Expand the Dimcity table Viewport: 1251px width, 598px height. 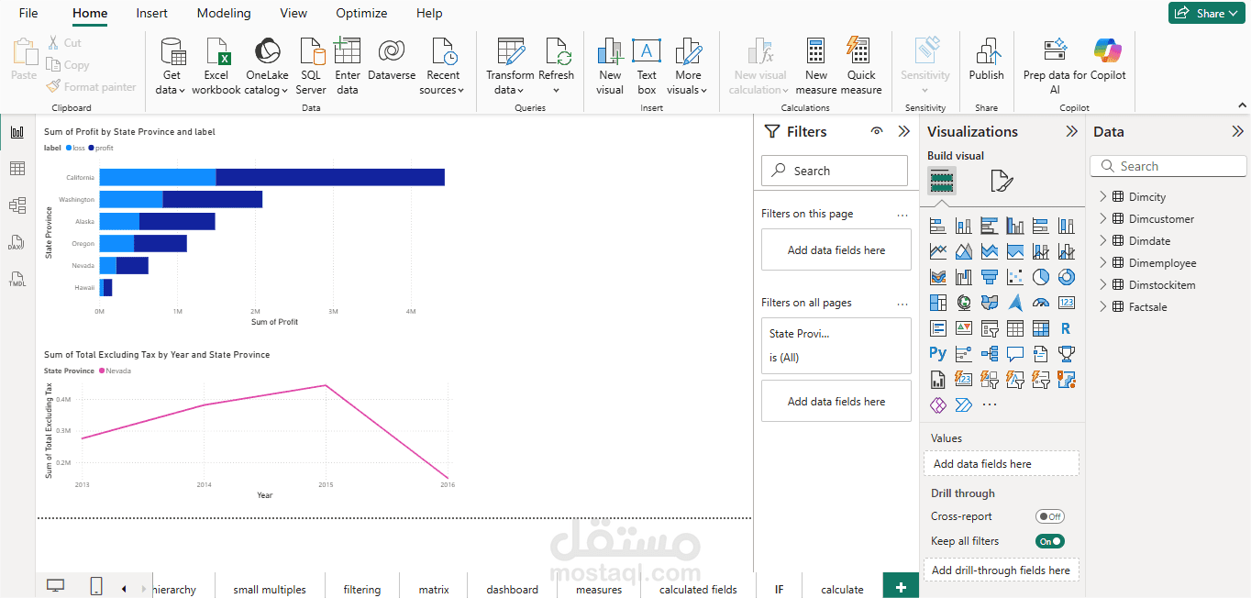pyautogui.click(x=1102, y=196)
